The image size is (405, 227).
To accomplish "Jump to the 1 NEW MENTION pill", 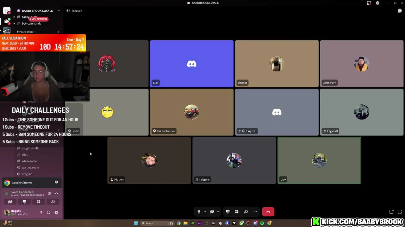I will [x=38, y=19].
